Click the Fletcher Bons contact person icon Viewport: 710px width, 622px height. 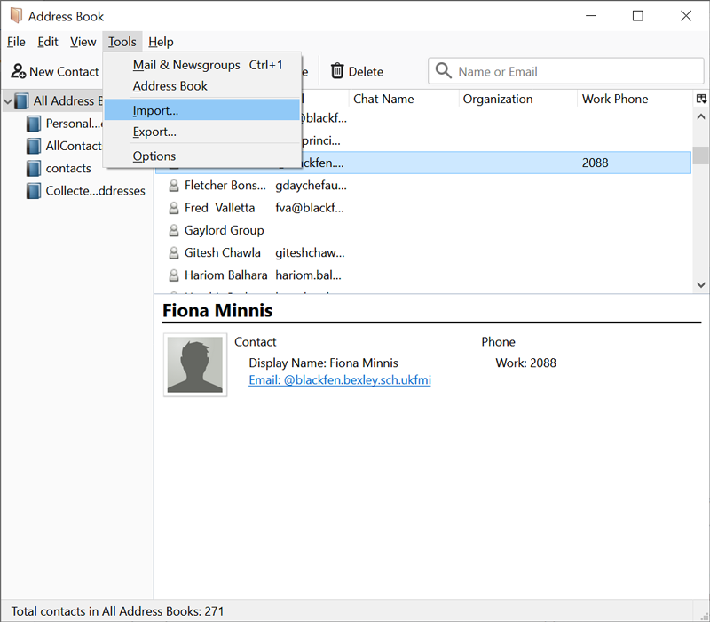click(173, 185)
